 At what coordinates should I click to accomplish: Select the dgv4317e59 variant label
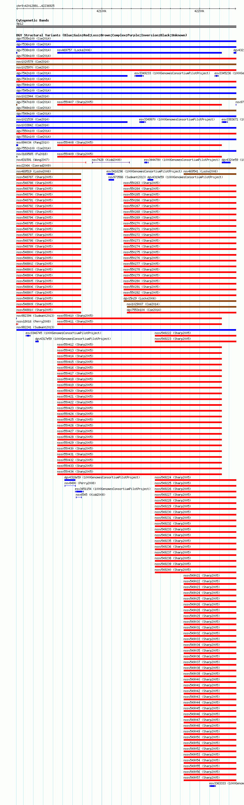73,339
